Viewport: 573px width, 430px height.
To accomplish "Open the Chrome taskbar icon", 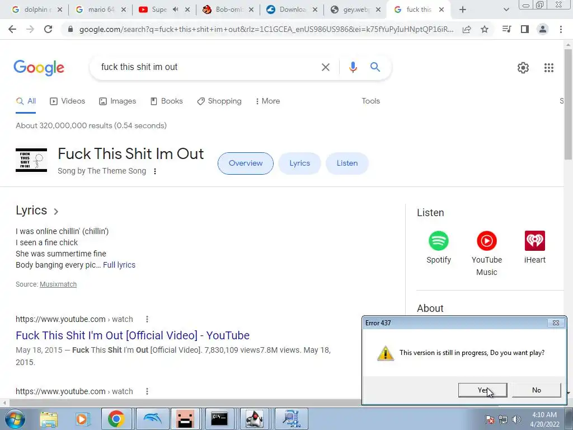I will [x=116, y=419].
